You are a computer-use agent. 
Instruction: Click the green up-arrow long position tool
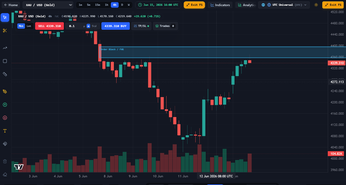[x=5, y=105]
